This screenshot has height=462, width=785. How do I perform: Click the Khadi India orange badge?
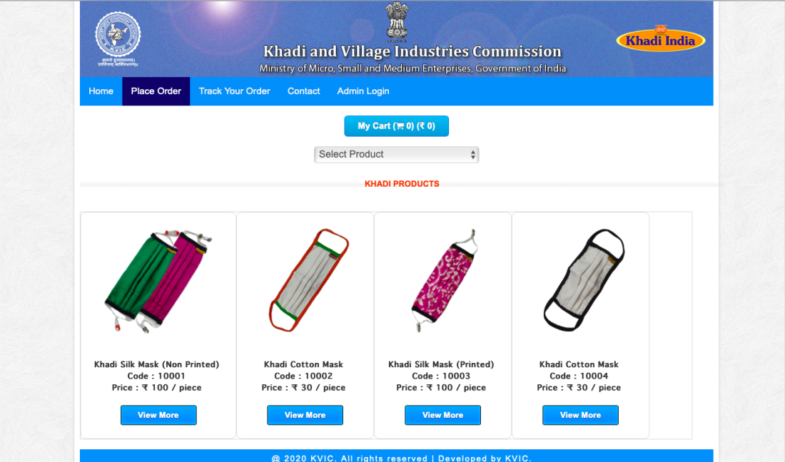click(x=660, y=39)
